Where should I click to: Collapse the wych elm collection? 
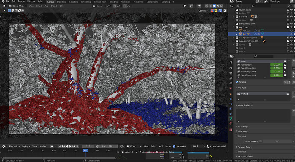click(x=233, y=27)
